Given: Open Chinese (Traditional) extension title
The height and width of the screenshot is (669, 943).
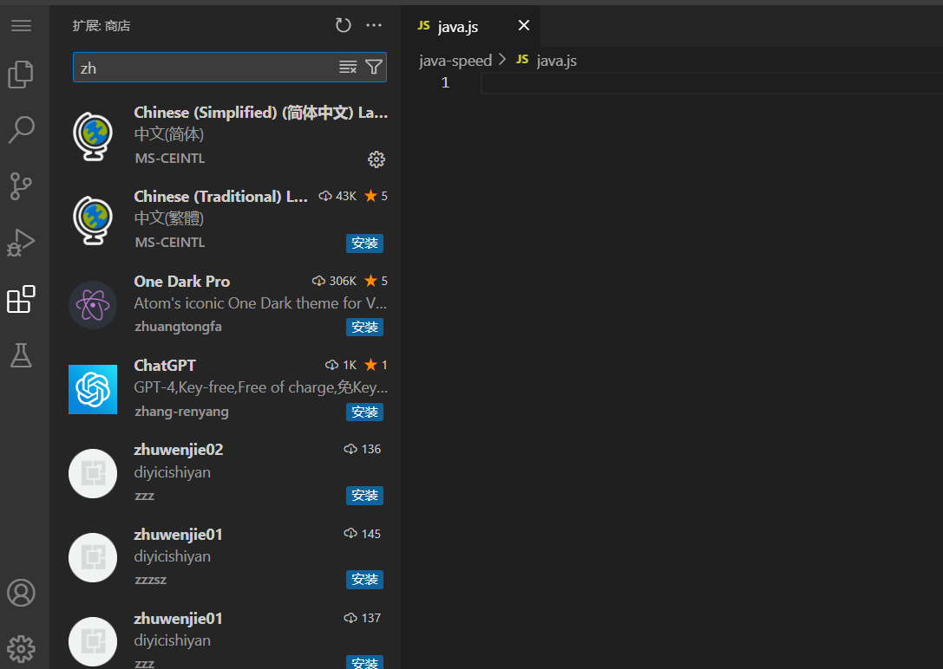Looking at the screenshot, I should pyautogui.click(x=220, y=197).
